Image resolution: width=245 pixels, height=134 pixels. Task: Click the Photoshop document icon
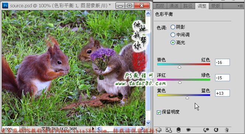pyautogui.click(x=5, y=6)
